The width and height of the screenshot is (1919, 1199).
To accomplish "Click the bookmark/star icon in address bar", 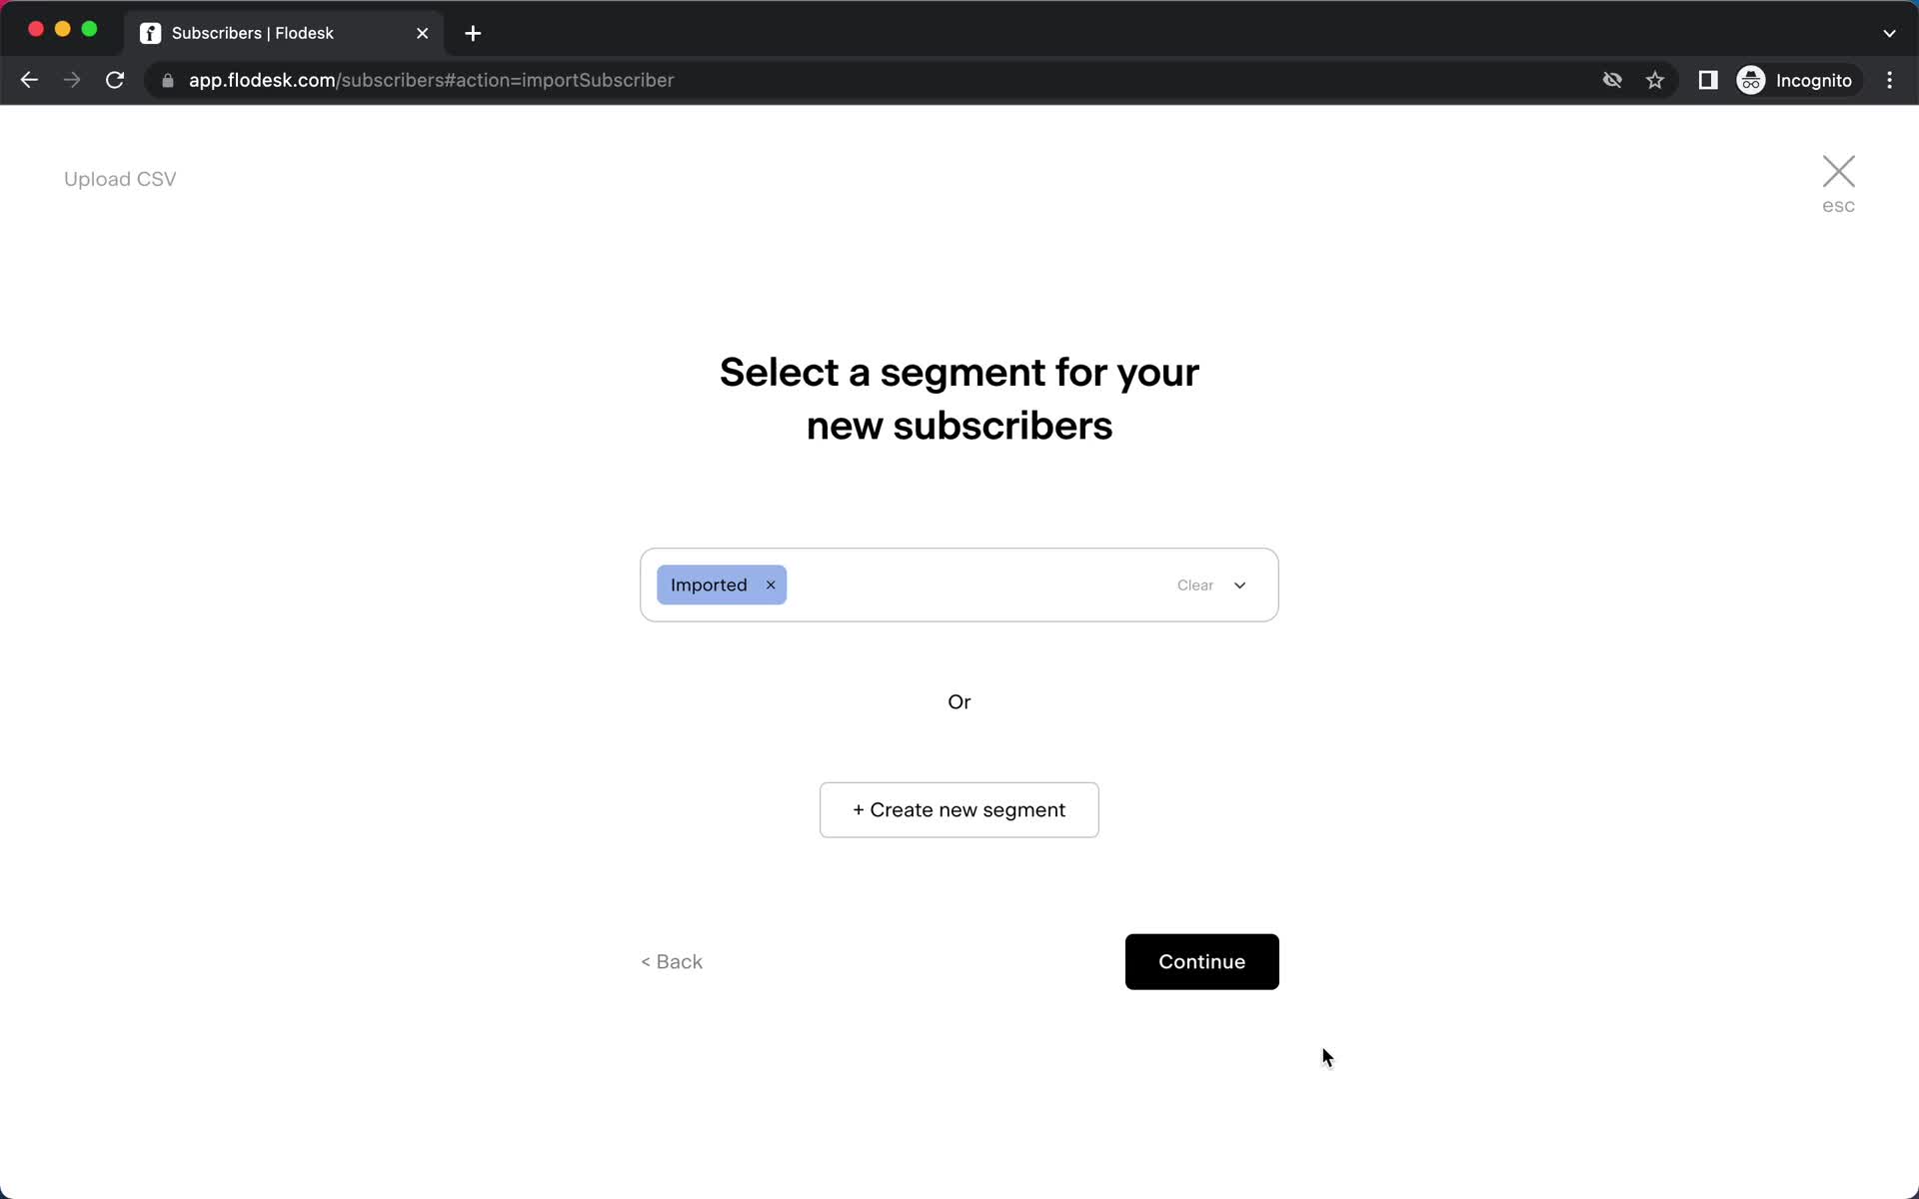I will click(x=1658, y=80).
